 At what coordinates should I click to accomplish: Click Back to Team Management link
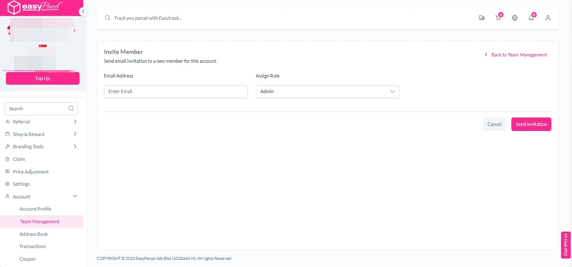(x=519, y=55)
